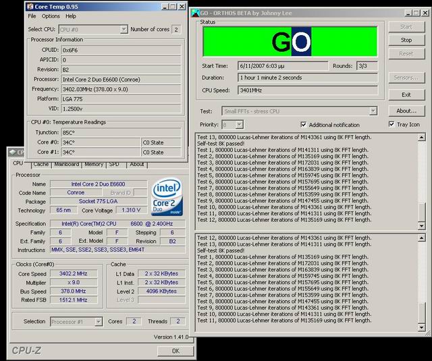Click the About... button in ORTHOS
Screen dimensions: 432x361
click(x=406, y=111)
